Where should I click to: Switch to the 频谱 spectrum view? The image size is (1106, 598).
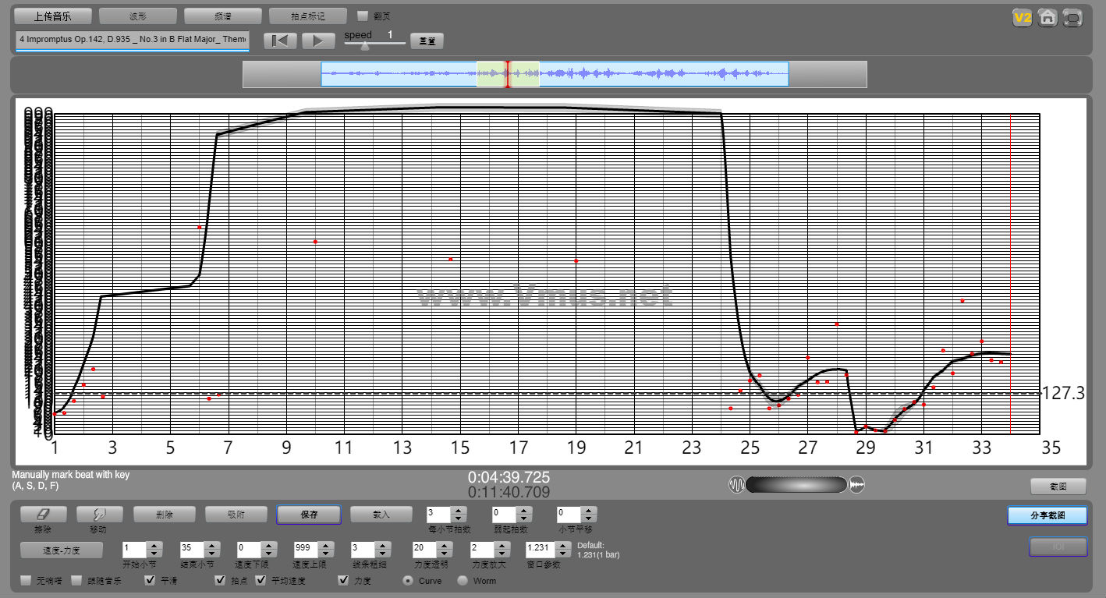[222, 16]
